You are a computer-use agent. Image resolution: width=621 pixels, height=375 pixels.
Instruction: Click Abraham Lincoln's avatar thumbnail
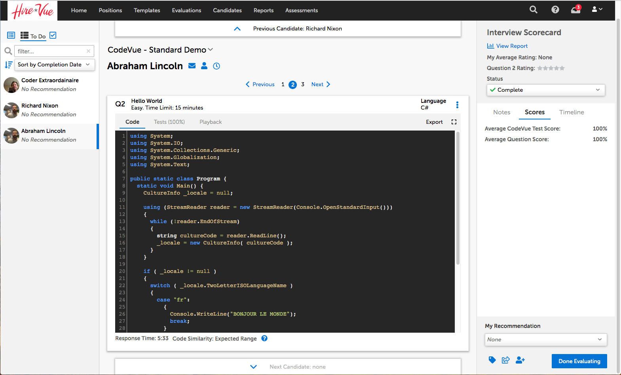click(11, 136)
